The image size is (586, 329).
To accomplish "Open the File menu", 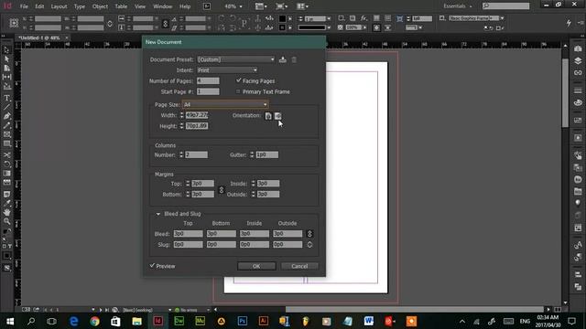I will [x=24, y=6].
